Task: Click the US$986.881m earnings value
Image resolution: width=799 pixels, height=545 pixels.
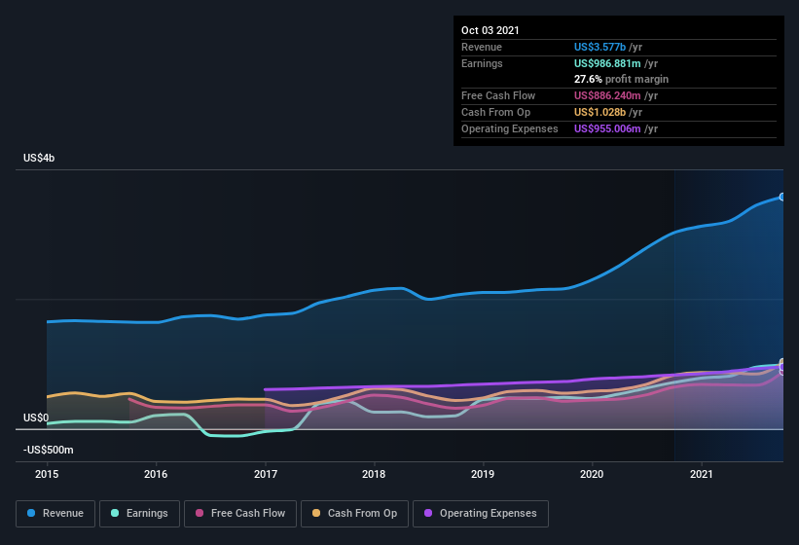Action: pyautogui.click(x=607, y=63)
